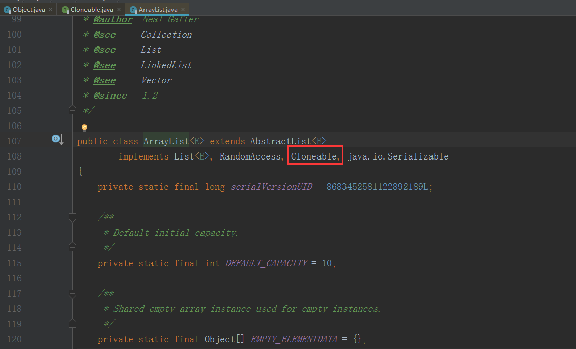The image size is (576, 349).
Task: Click the @see tag before LinkedList
Action: 104,65
